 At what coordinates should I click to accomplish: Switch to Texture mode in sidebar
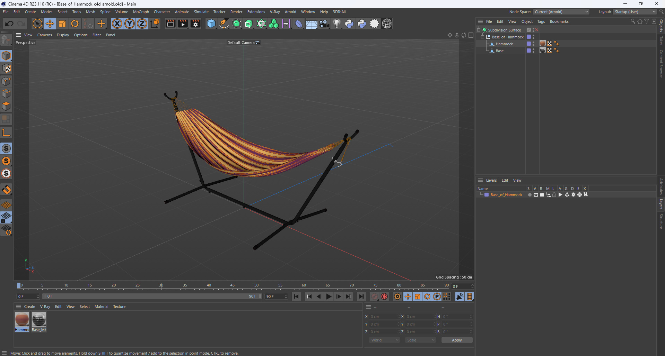click(x=6, y=69)
